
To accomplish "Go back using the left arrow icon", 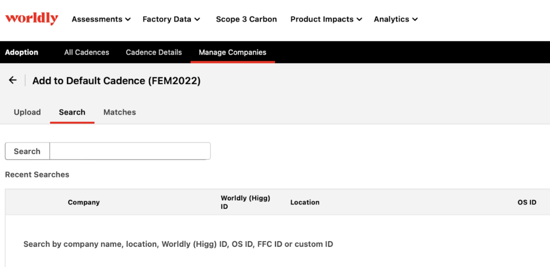I will [13, 80].
